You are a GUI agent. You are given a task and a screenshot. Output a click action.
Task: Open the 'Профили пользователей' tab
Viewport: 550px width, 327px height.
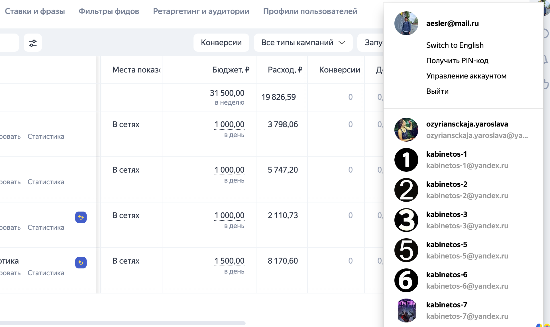tap(310, 11)
